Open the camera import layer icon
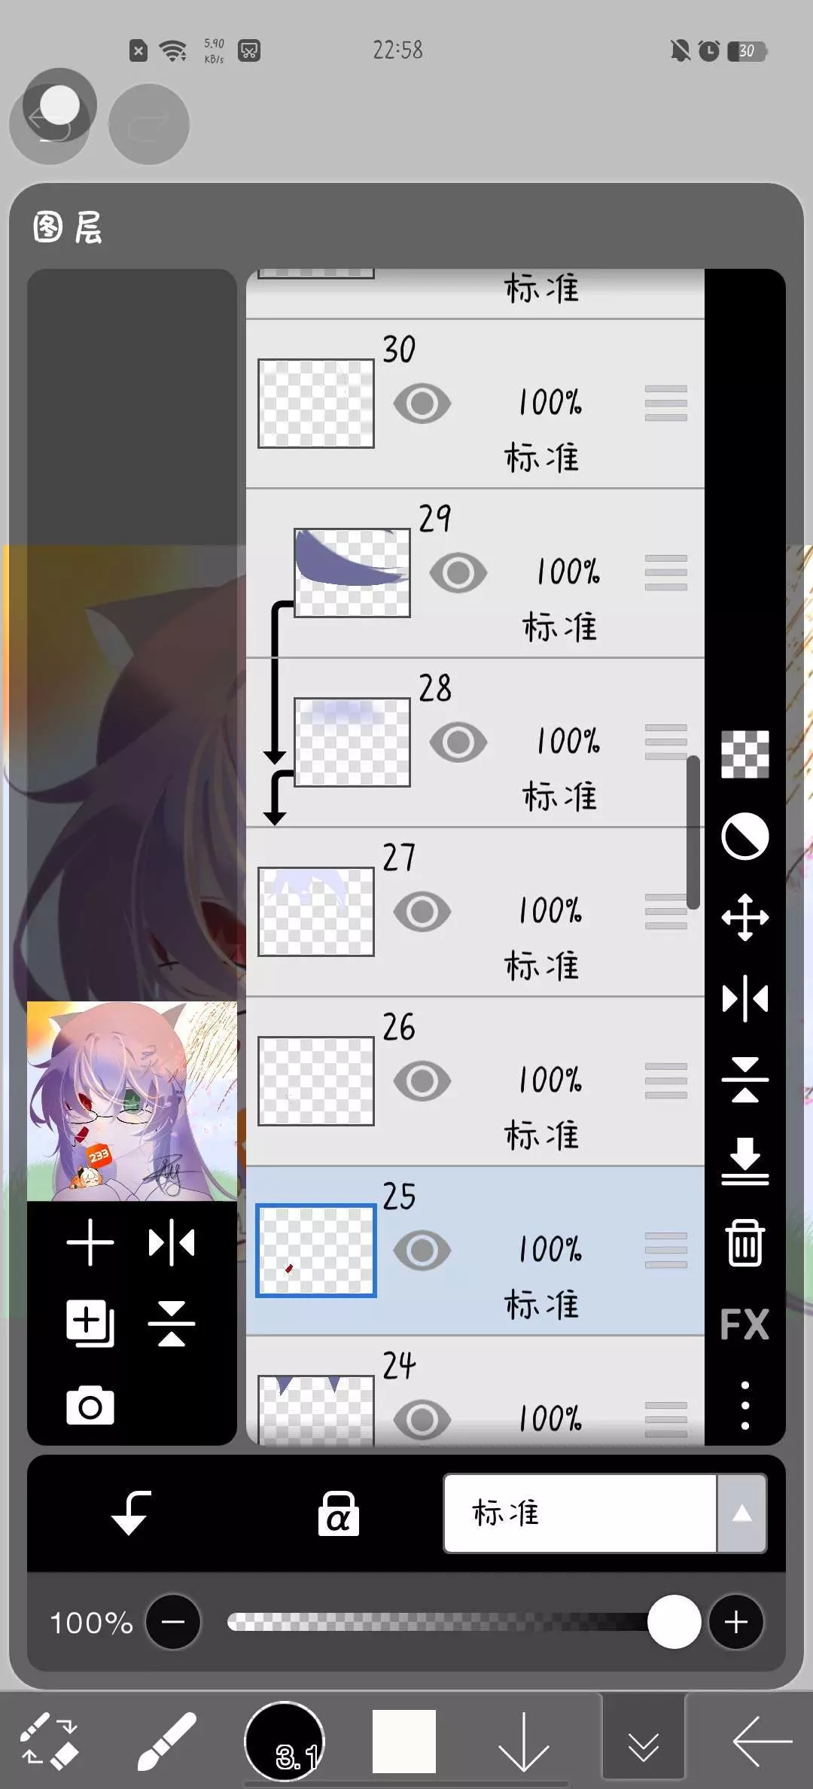This screenshot has height=1789, width=813. pos(90,1405)
